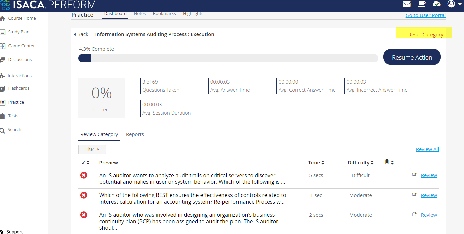Screen dimensions: 464x234
Task: Switch to the Reports tab
Action: [135, 134]
